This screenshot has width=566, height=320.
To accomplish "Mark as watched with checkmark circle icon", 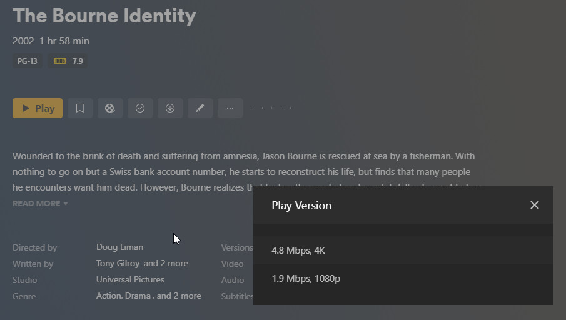I will [140, 108].
